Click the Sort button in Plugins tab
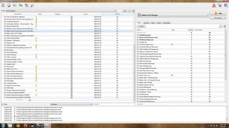This screenshot has width=229, height=128. (141, 26)
